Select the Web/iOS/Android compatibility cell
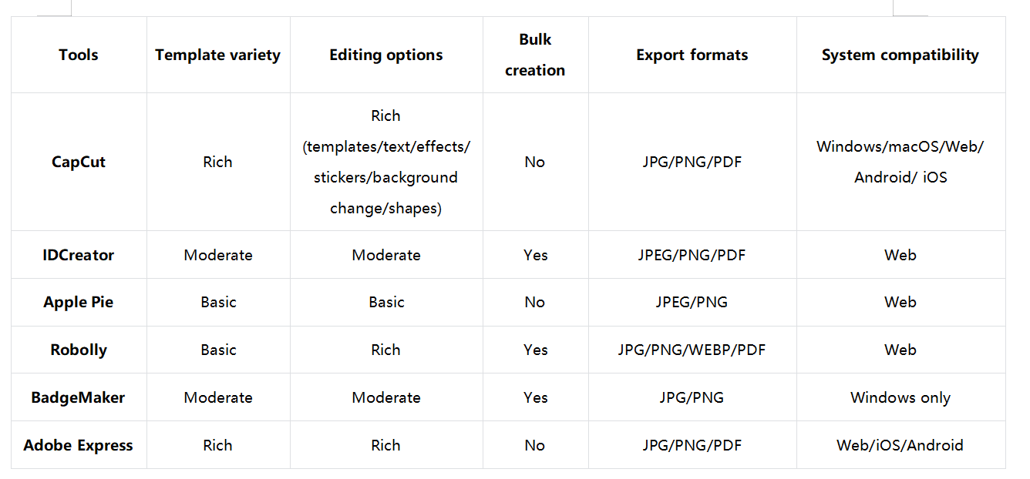1030x479 pixels. tap(900, 445)
